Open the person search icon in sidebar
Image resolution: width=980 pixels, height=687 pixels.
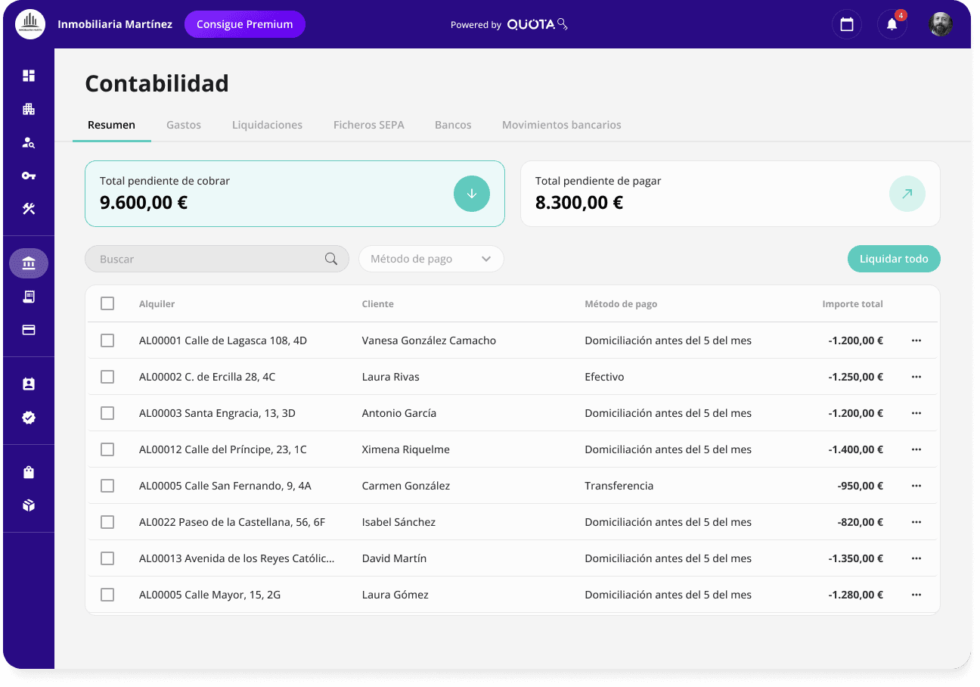click(x=29, y=142)
